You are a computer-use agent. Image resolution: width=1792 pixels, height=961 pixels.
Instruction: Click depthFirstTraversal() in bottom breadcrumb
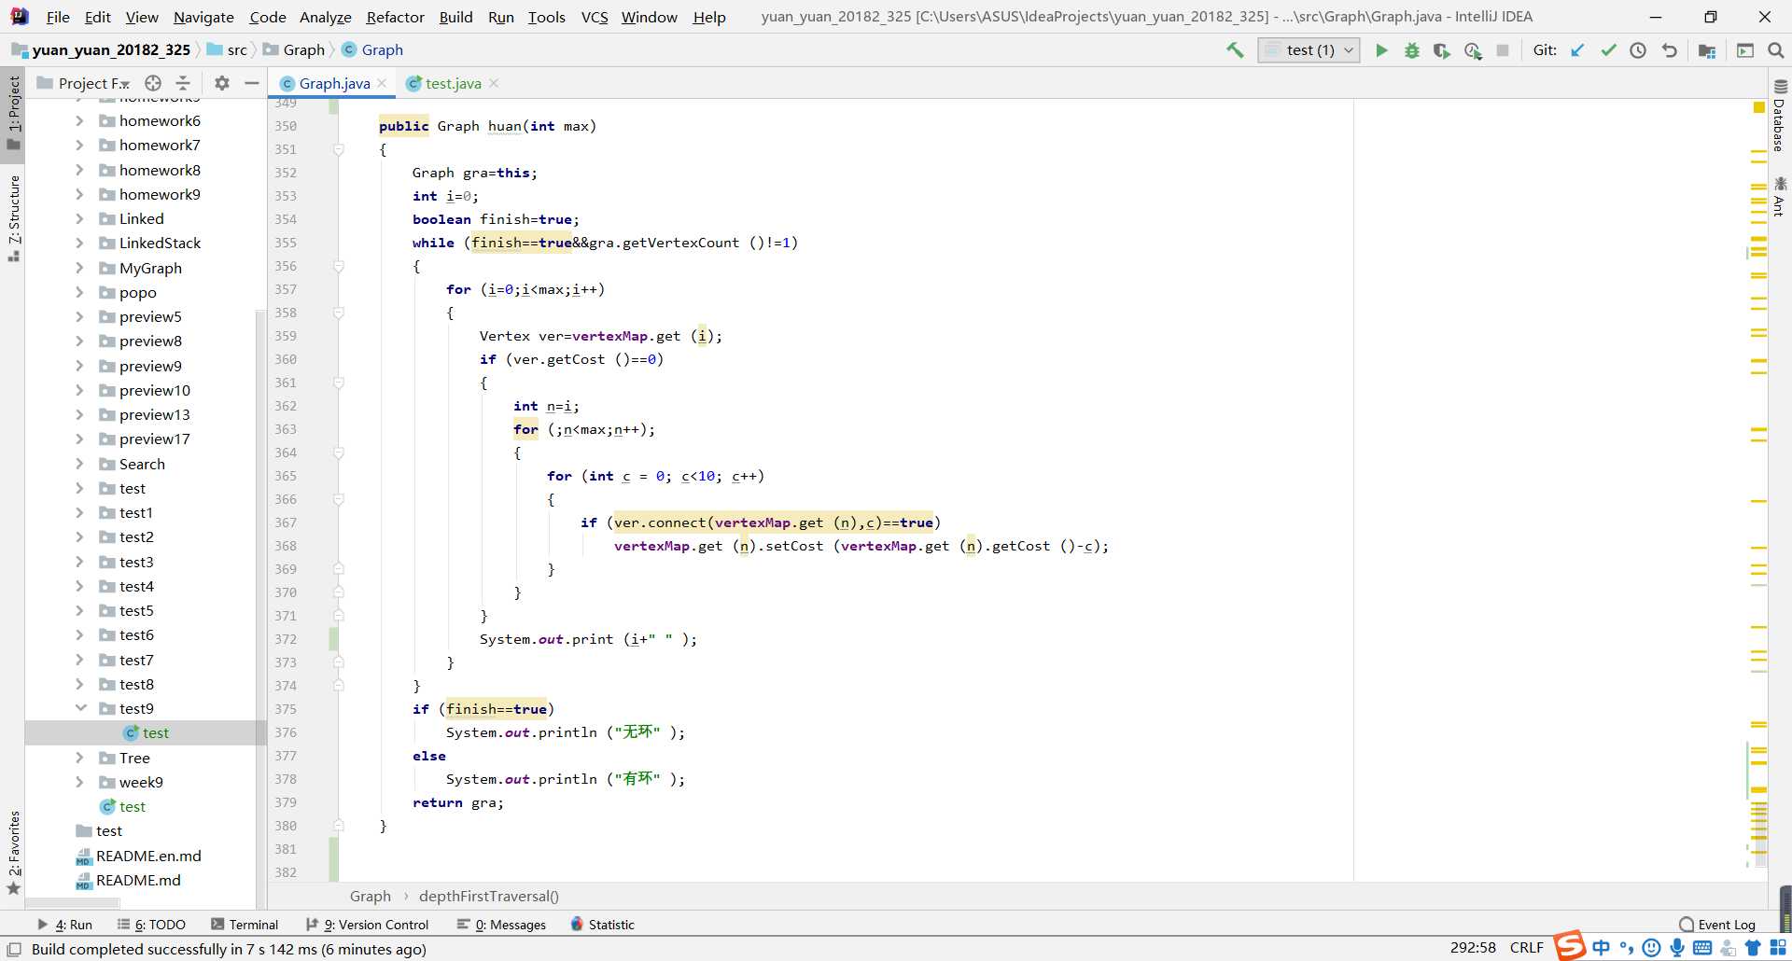489,896
